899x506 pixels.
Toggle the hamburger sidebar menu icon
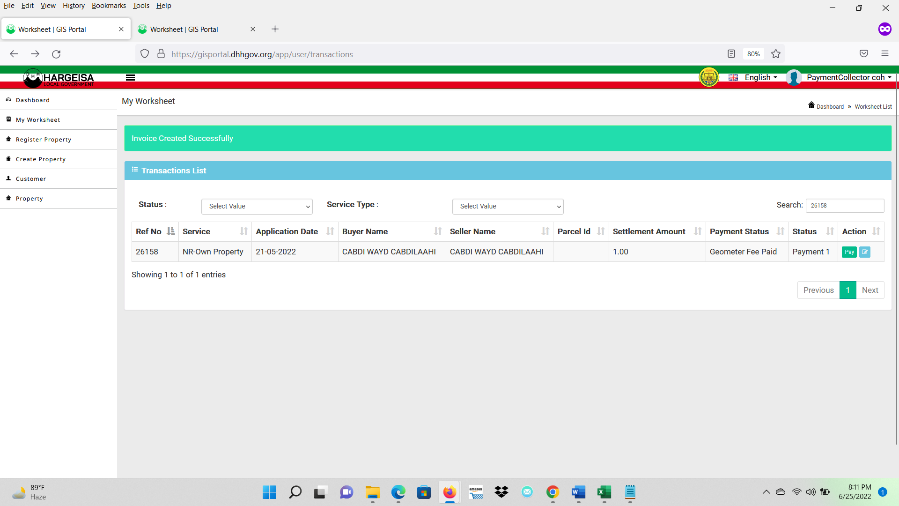(130, 78)
